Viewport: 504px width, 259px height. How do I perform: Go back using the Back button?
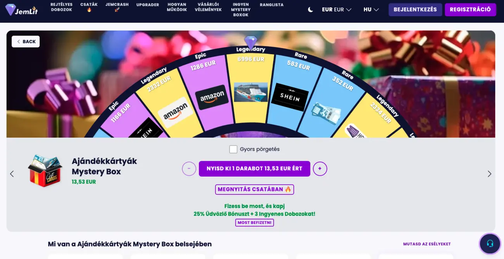[x=26, y=41]
